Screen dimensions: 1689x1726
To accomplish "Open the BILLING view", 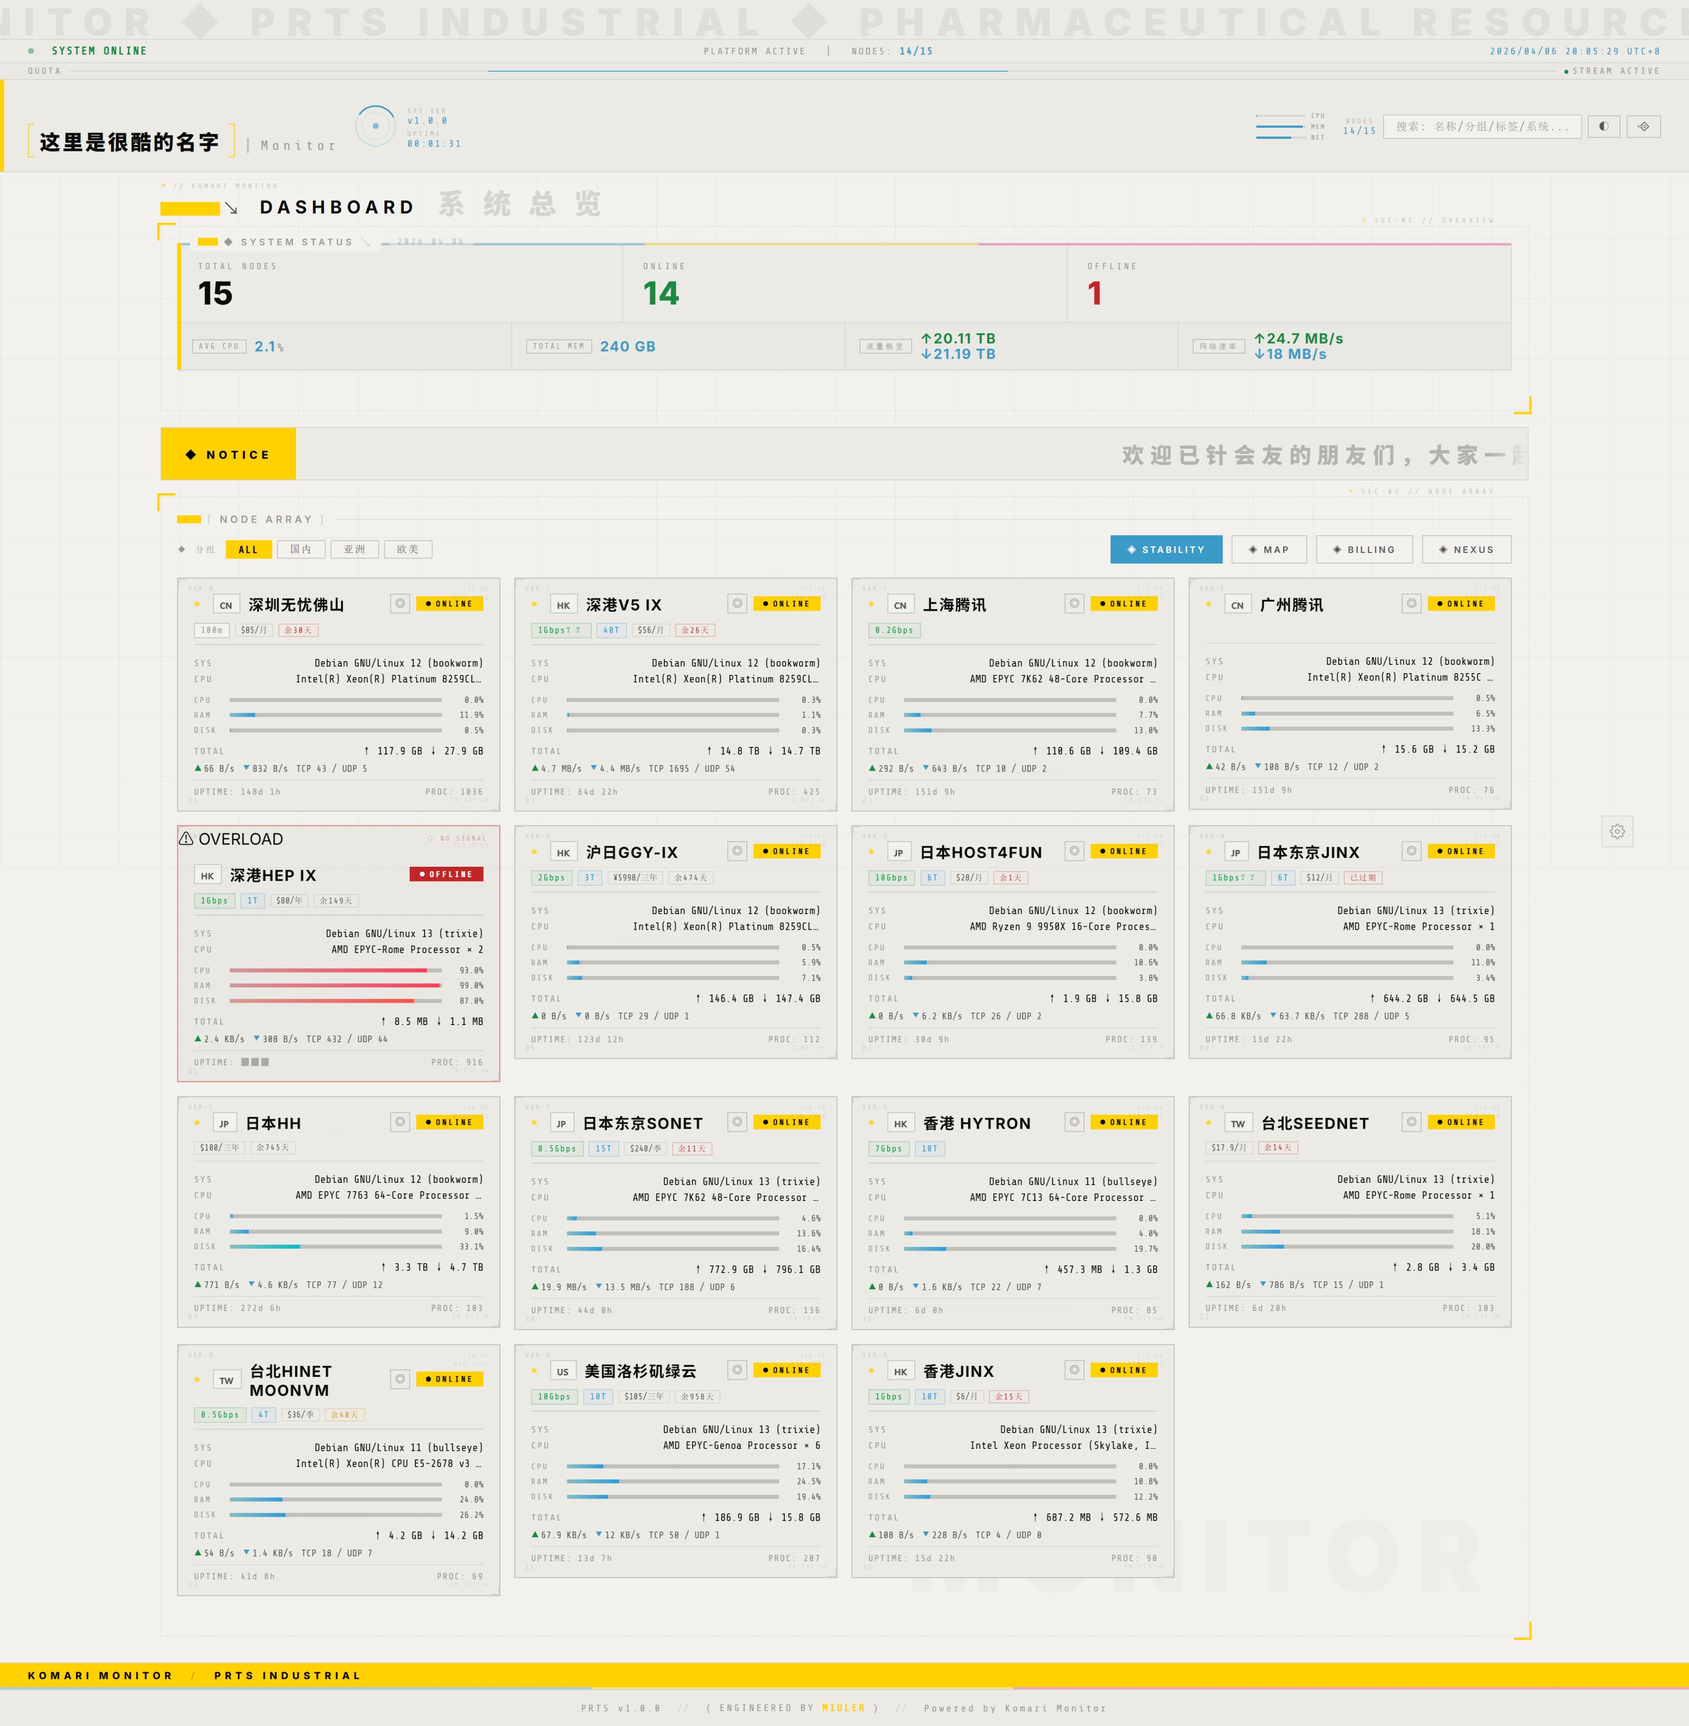I will point(1364,549).
